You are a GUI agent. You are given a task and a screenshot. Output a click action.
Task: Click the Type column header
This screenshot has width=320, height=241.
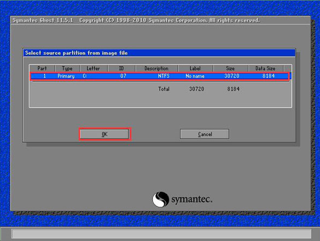(67, 68)
